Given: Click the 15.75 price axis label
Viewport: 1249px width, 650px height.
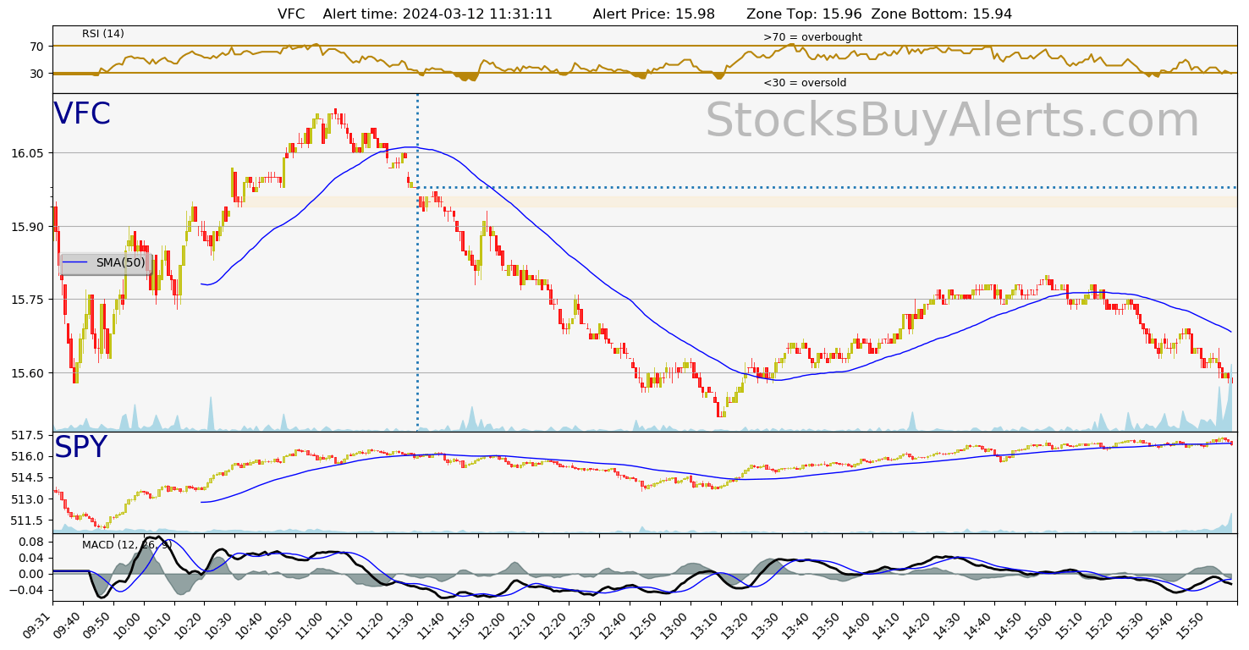Looking at the screenshot, I should point(29,300).
